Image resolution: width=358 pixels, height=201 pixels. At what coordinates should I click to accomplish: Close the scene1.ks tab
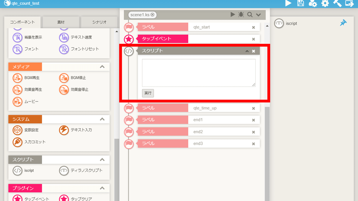[152, 15]
